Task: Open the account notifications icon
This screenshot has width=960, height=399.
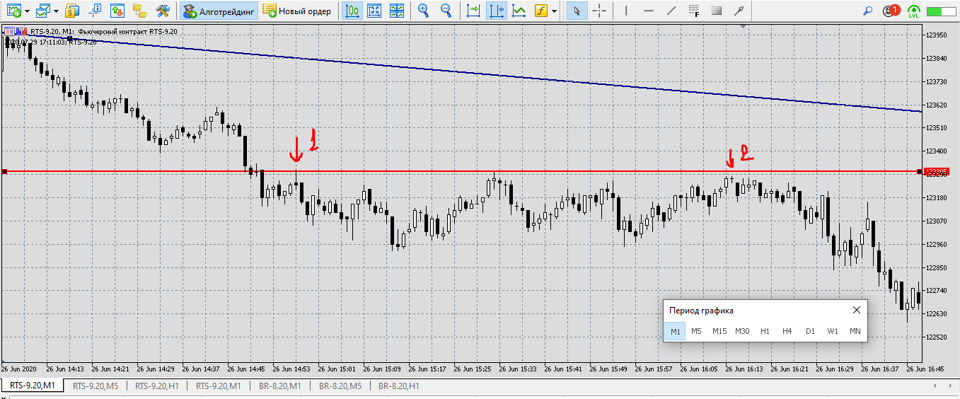Action: [891, 11]
